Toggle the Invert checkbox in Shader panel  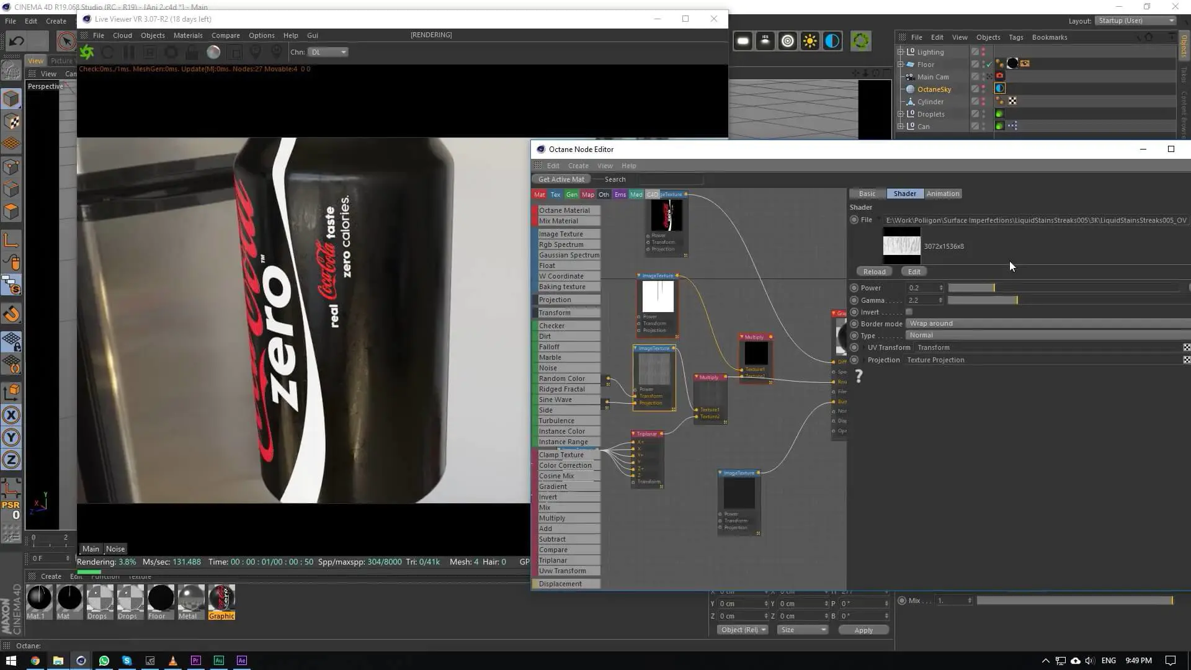[909, 312]
